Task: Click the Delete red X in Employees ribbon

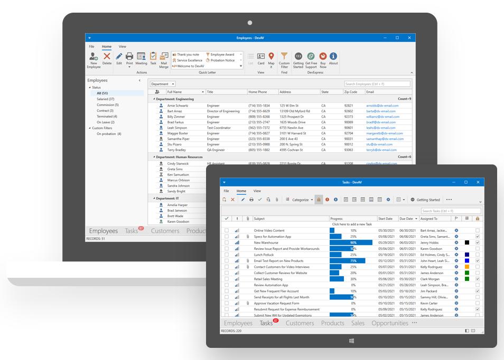Action: 107,56
